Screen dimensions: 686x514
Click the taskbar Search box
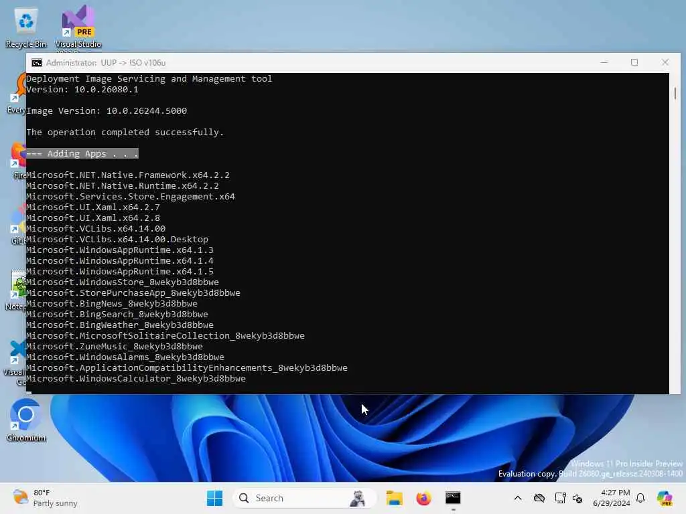305,498
